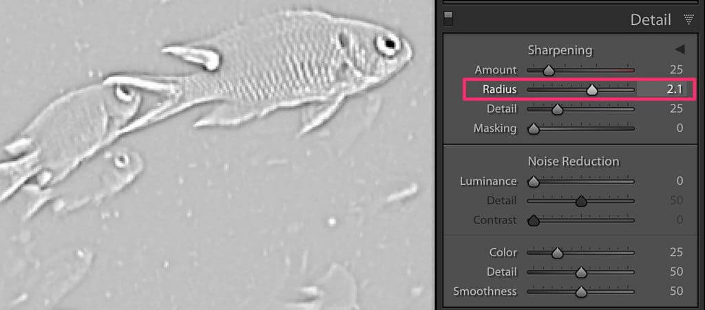Click the Masking value field showing 0
The height and width of the screenshot is (310, 705).
680,129
